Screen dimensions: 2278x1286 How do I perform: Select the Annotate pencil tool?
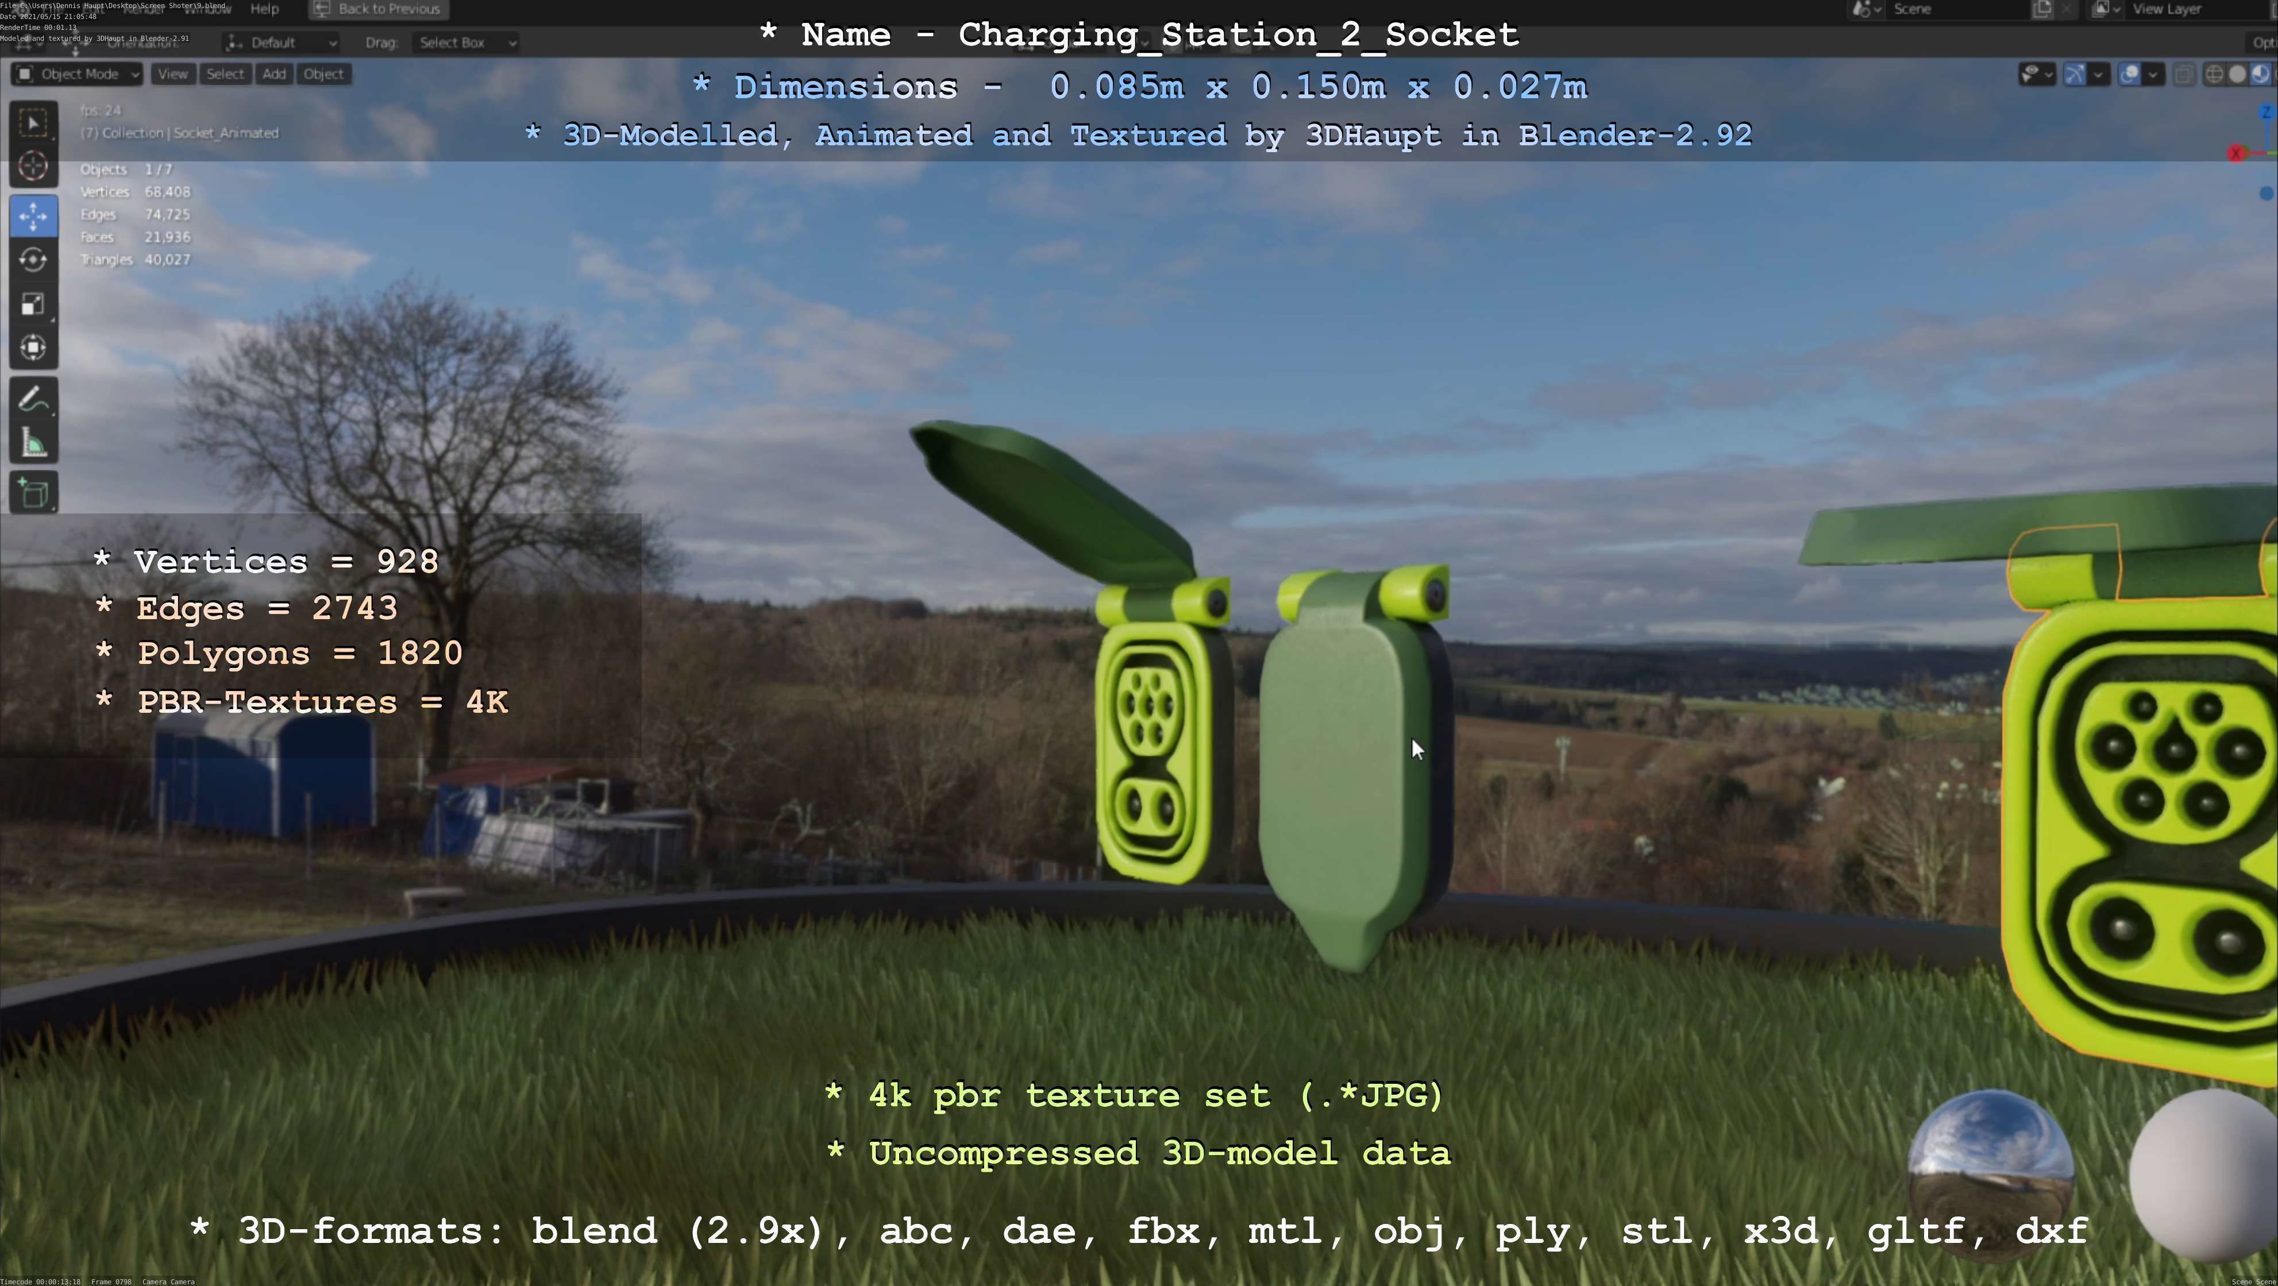pos(33,400)
